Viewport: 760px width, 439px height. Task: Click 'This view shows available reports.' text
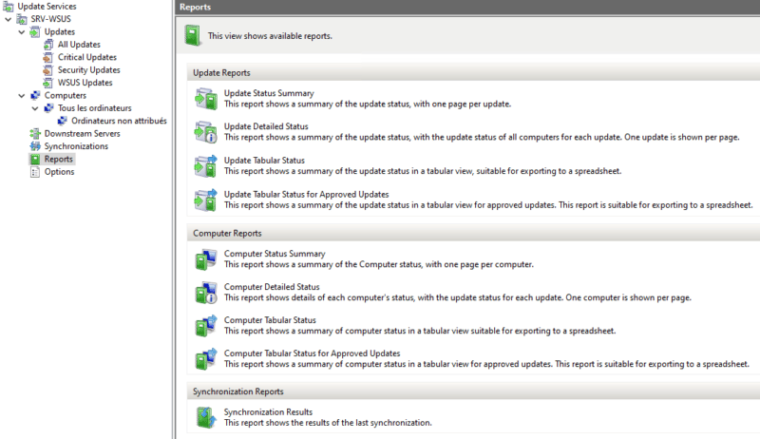point(270,36)
